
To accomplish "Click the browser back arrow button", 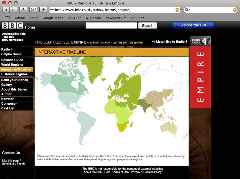I will pyautogui.click(x=6, y=10).
